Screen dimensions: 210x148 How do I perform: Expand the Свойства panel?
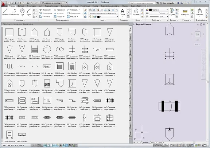tap(156, 20)
